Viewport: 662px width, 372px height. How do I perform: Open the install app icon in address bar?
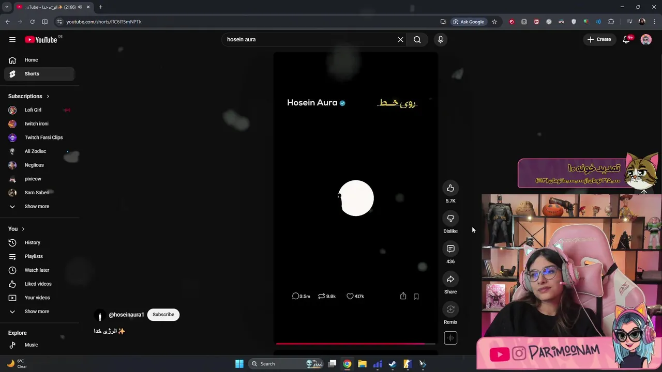pos(443,22)
